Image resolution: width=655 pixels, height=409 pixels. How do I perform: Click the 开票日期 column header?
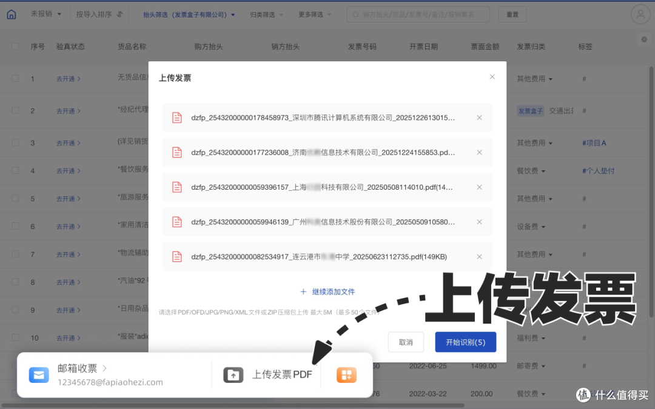423,46
